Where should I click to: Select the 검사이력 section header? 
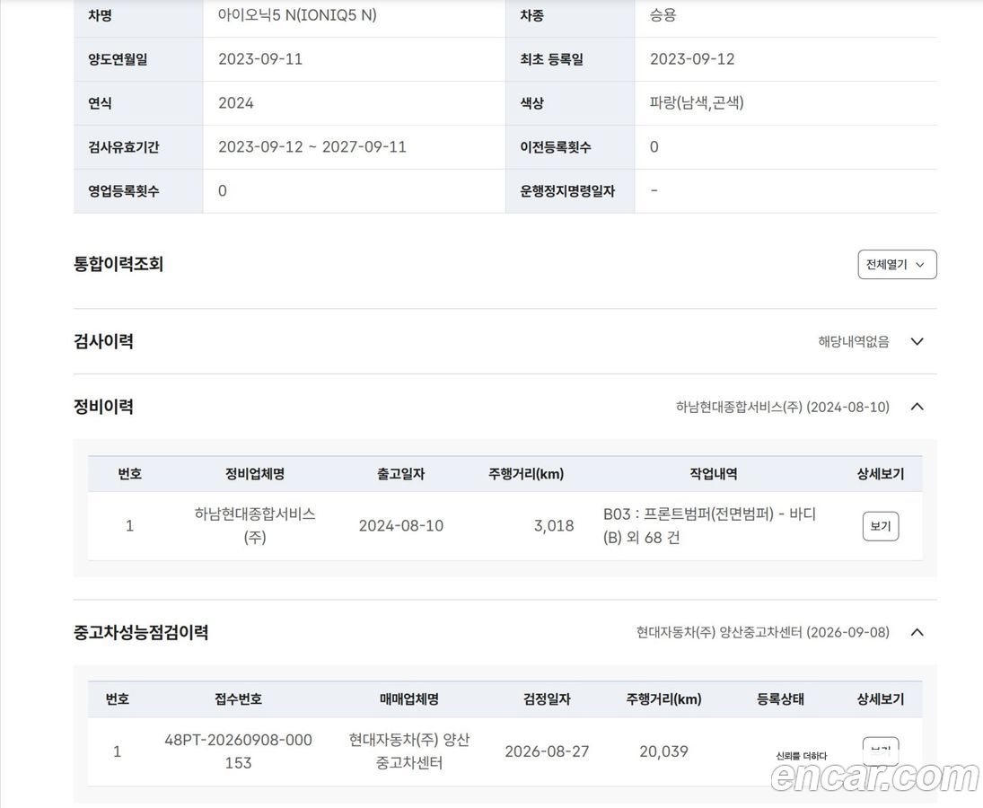point(103,342)
